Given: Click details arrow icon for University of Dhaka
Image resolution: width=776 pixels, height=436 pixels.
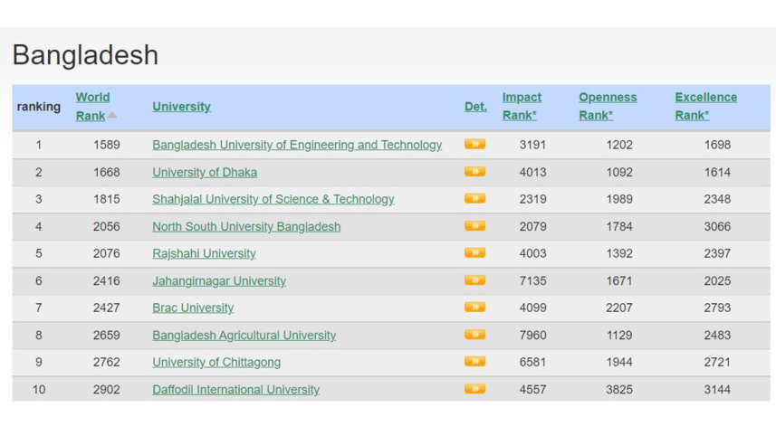Looking at the screenshot, I should point(474,172).
